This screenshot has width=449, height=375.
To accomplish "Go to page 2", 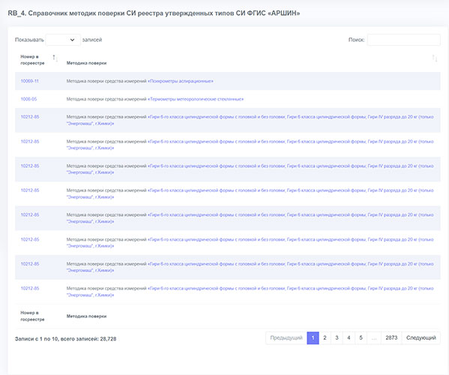I will pyautogui.click(x=325, y=337).
